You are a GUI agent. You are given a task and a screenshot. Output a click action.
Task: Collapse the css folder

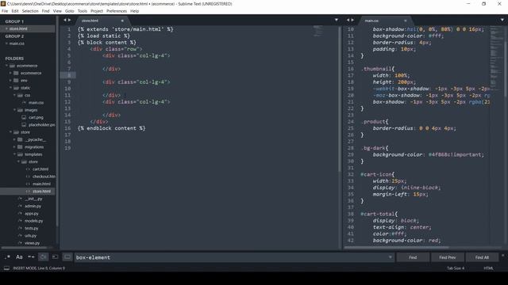point(14,95)
